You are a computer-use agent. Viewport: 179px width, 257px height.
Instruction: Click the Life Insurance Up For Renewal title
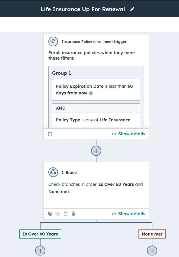(x=83, y=9)
